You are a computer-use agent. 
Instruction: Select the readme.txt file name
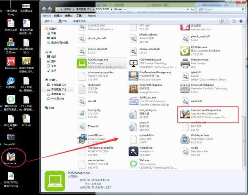coord(94,85)
